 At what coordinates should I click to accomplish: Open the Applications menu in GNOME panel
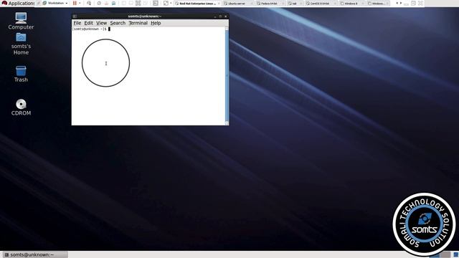tap(17, 3)
